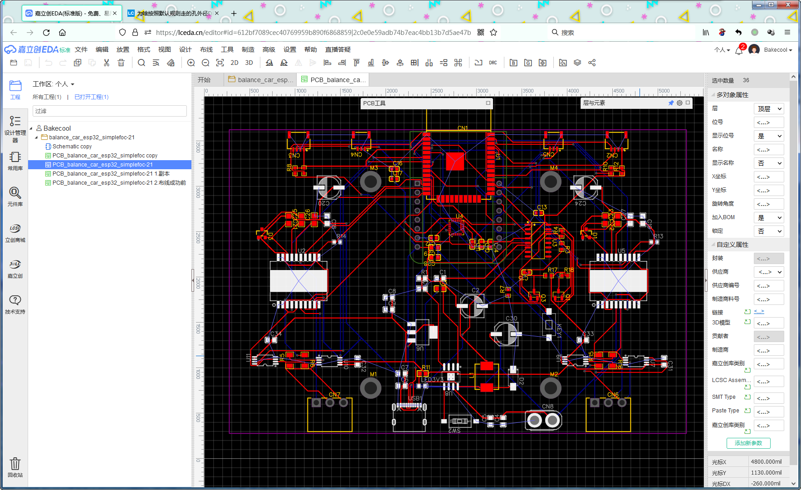Click the magnifier search icon in toolbar
This screenshot has height=490, width=801.
pyautogui.click(x=142, y=63)
